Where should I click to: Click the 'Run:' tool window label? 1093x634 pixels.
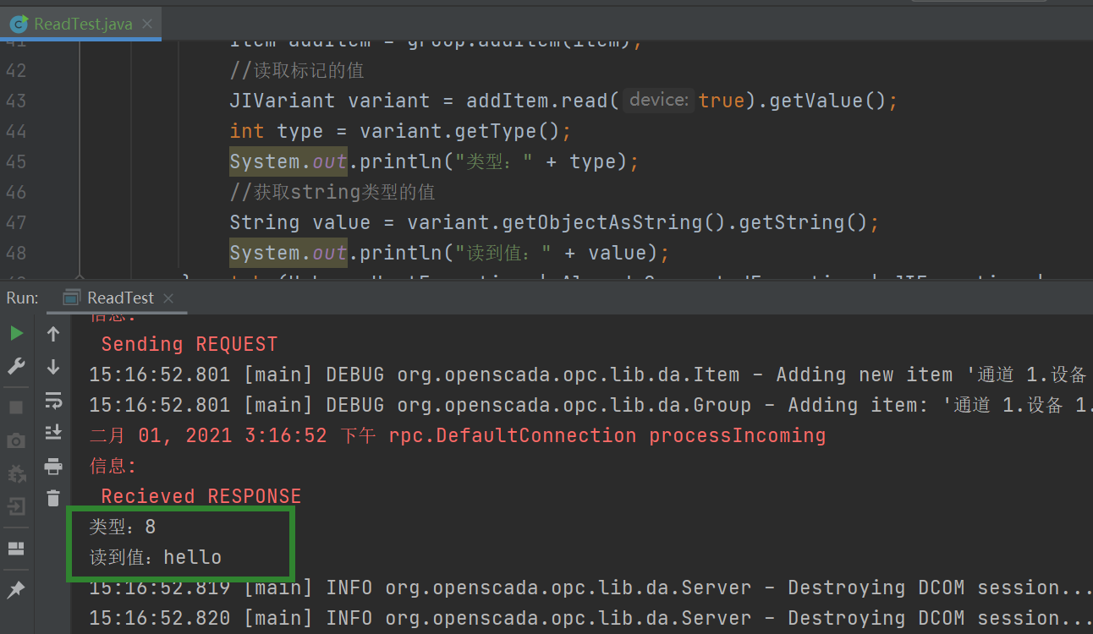tap(22, 298)
